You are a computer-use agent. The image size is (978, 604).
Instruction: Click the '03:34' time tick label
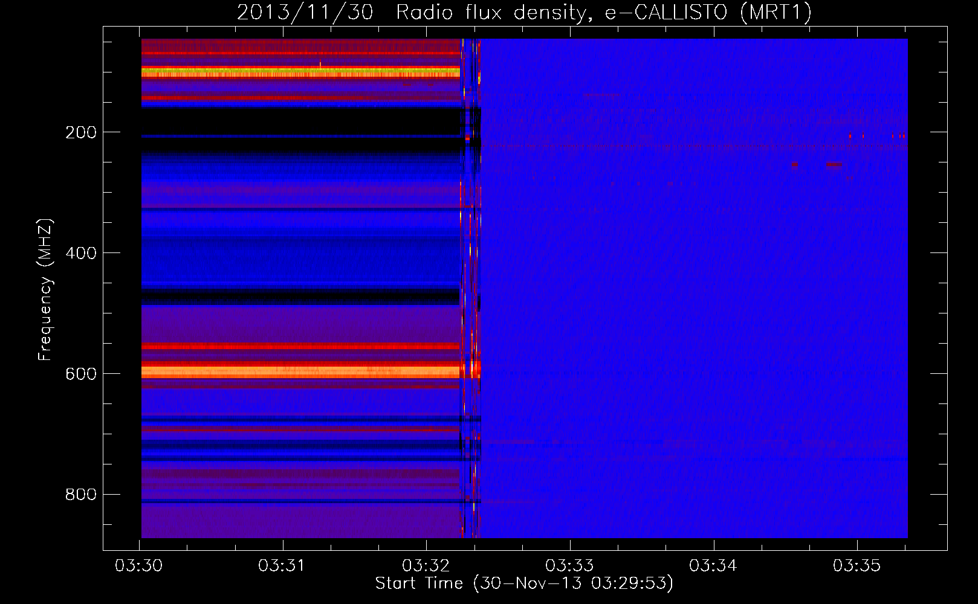[713, 566]
